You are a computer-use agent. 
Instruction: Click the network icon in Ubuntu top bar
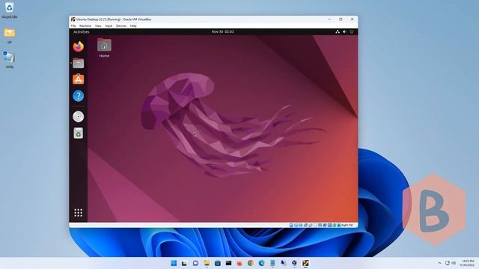click(x=338, y=31)
